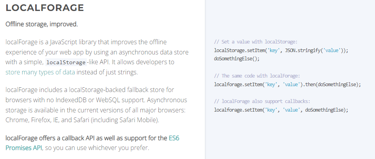Click the 'Offline storage, improved.' tagline

click(x=41, y=24)
